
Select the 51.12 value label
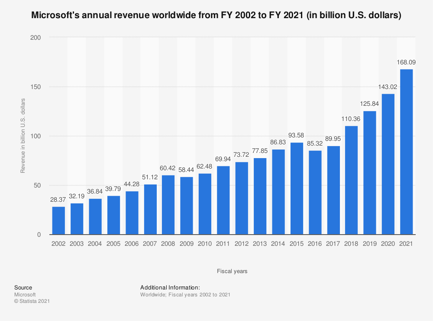click(150, 177)
